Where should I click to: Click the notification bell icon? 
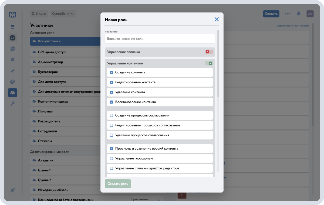[299, 13]
